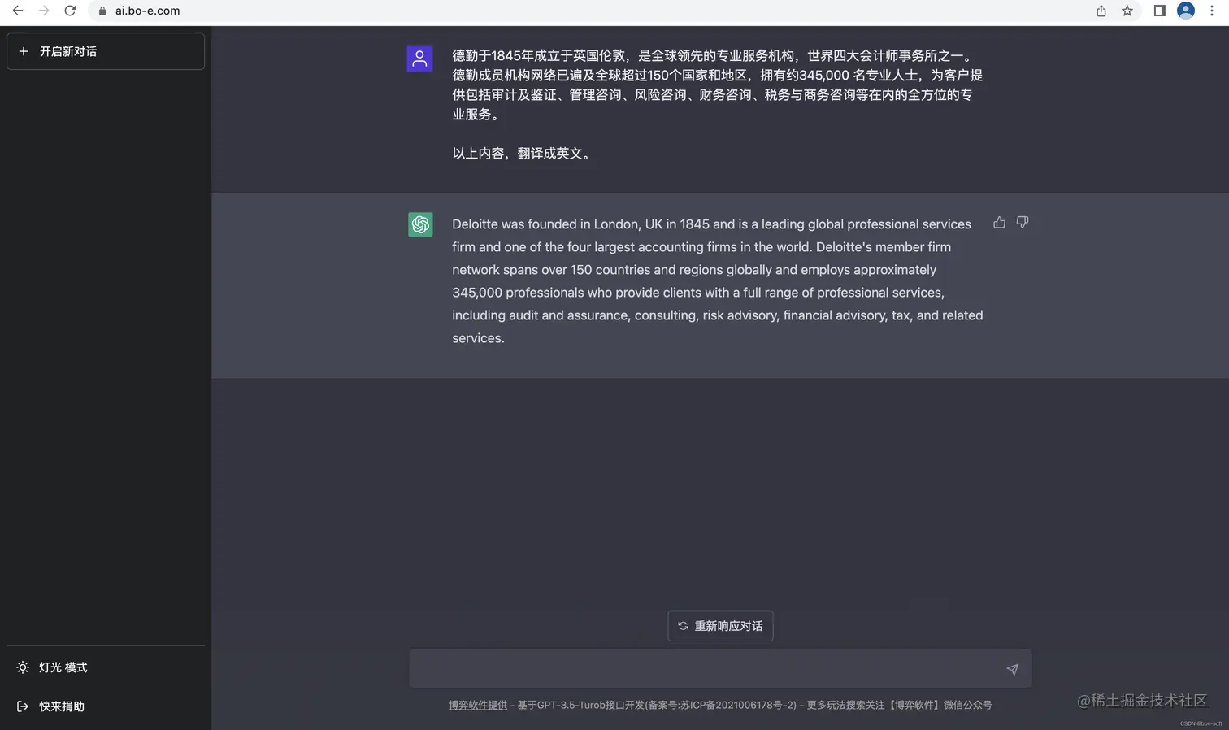Click the user message starting '德勤于1845年成立'

pos(718,85)
